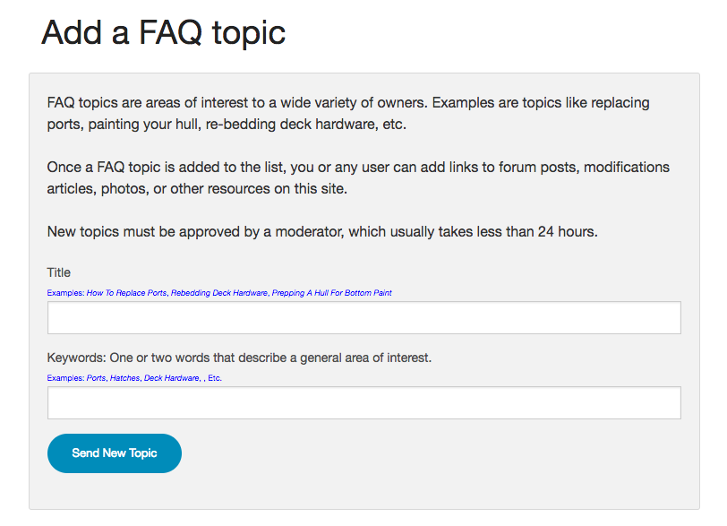Viewport: 727px width, 526px height.
Task: Click 'How To Replace Ports' example text
Action: (x=126, y=293)
